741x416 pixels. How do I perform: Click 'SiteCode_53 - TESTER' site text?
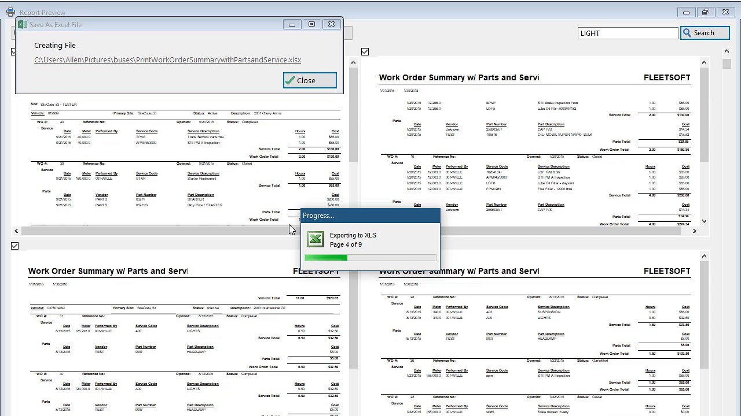(58, 105)
